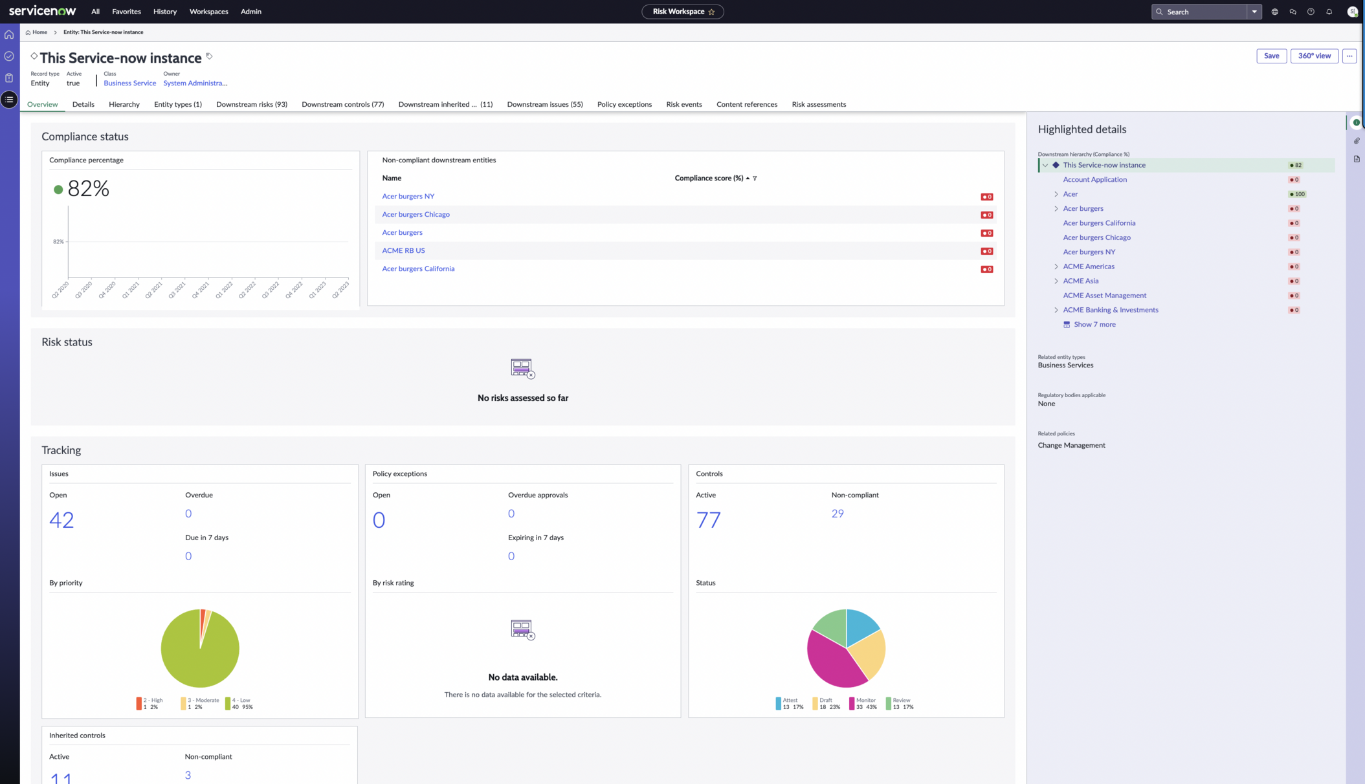Switch to the Details tab
1365x784 pixels.
(x=83, y=104)
